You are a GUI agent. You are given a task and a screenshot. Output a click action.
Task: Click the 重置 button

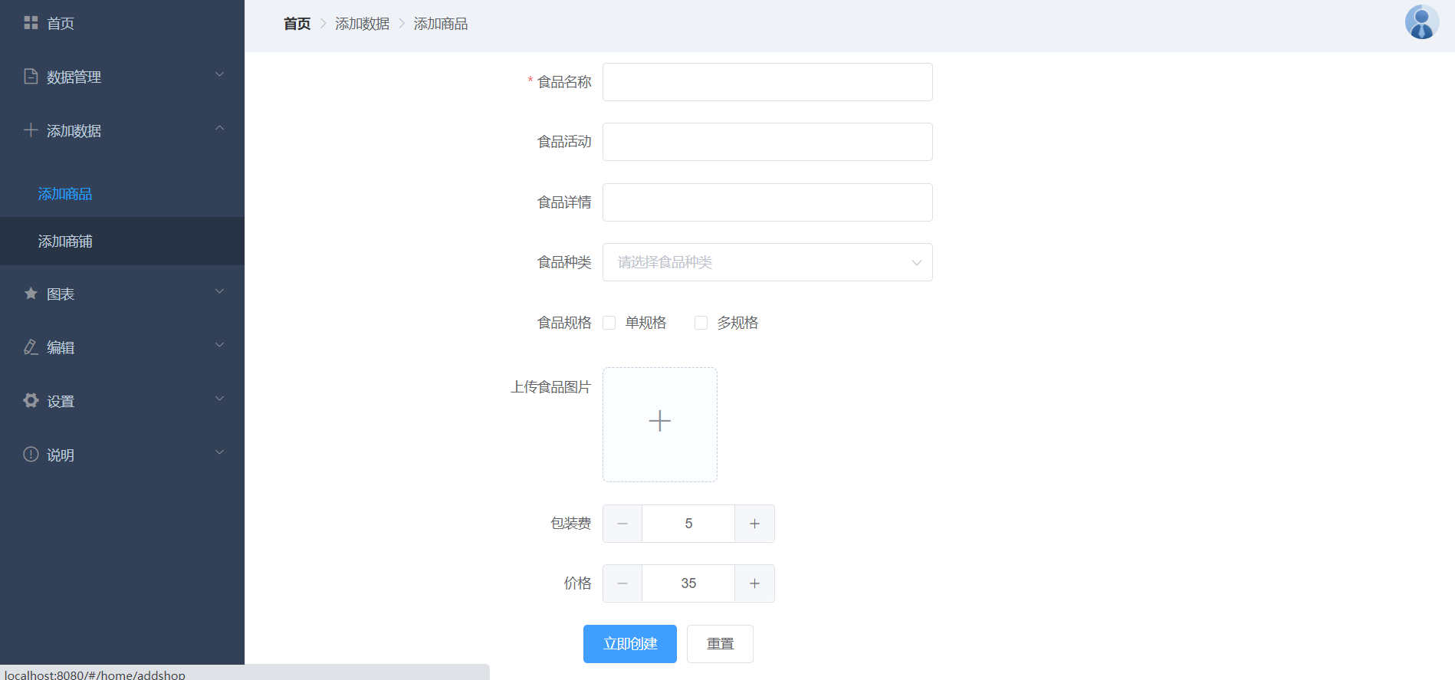tap(720, 644)
